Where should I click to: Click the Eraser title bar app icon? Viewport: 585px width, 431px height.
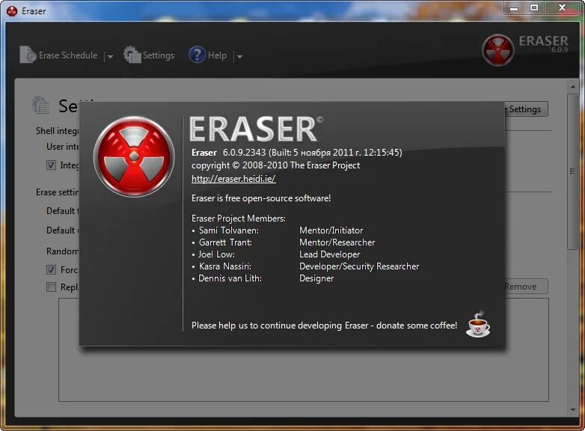click(12, 11)
